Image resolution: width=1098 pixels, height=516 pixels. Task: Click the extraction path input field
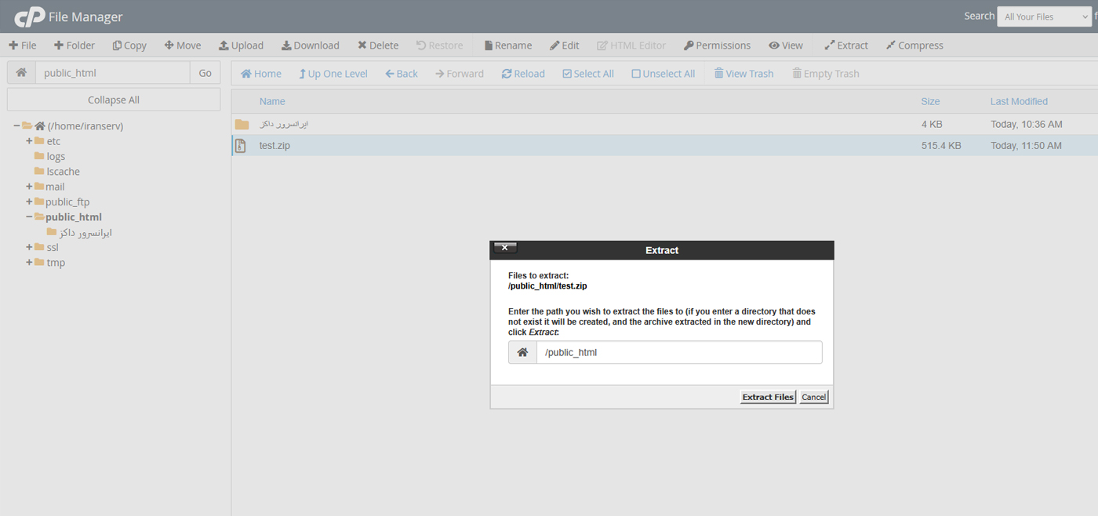coord(678,353)
